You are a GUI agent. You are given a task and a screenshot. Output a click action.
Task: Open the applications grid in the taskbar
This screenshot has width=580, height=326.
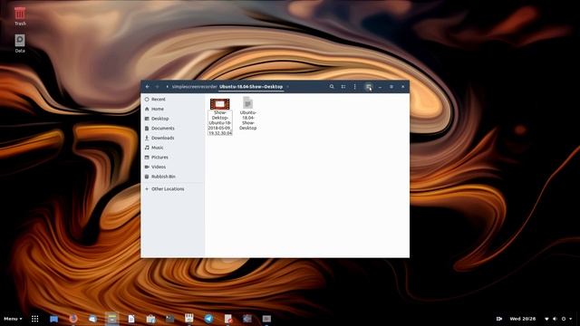click(34, 319)
